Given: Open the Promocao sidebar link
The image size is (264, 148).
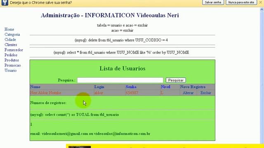Looking at the screenshot, I should point(13,65).
